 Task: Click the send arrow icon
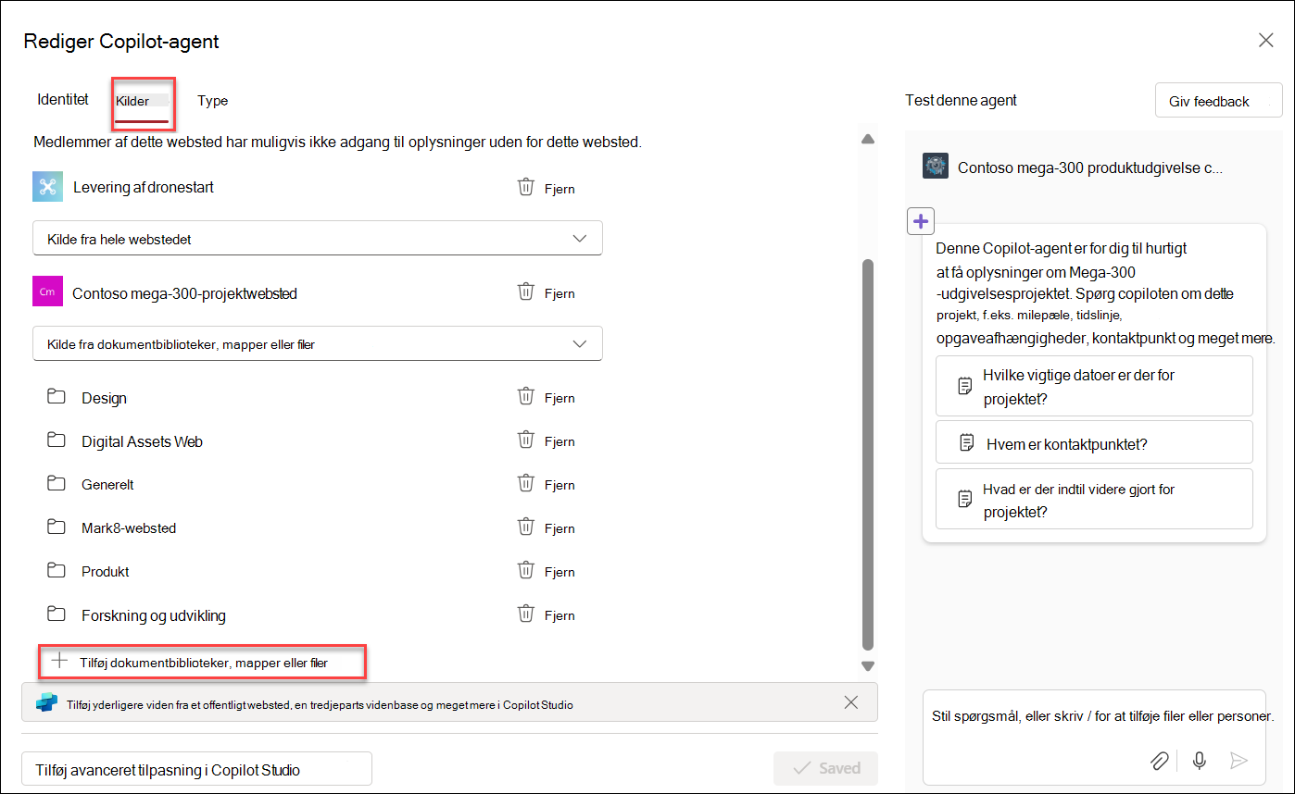(x=1238, y=761)
